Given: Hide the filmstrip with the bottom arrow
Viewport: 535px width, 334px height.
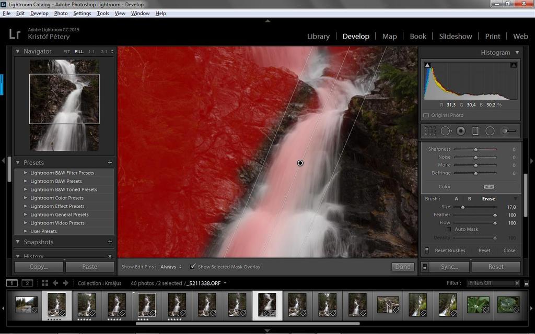Looking at the screenshot, I should (x=267, y=330).
